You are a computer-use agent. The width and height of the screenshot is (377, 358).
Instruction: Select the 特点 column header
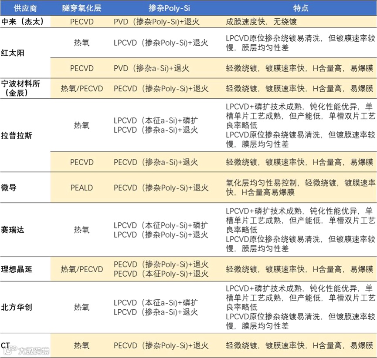[301, 8]
